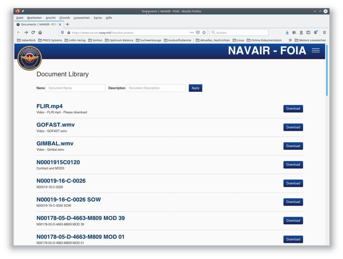
Task: Open the Firefox hamburger application menu
Action: tap(324, 33)
